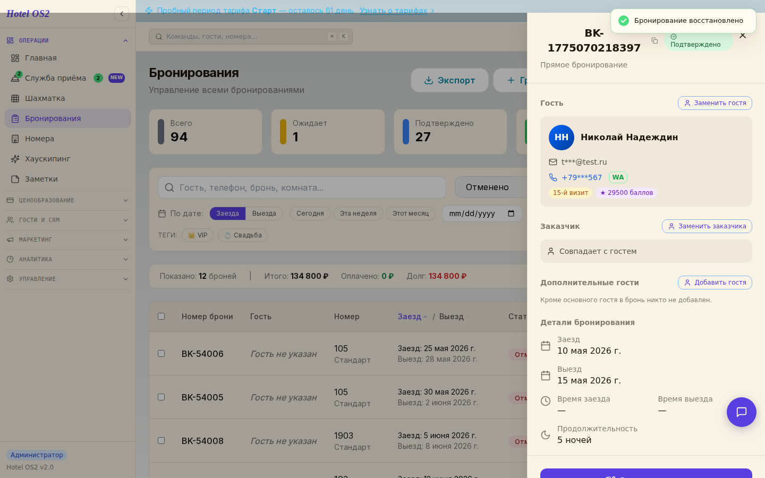Copy booking number BK-1775070218397

[654, 41]
